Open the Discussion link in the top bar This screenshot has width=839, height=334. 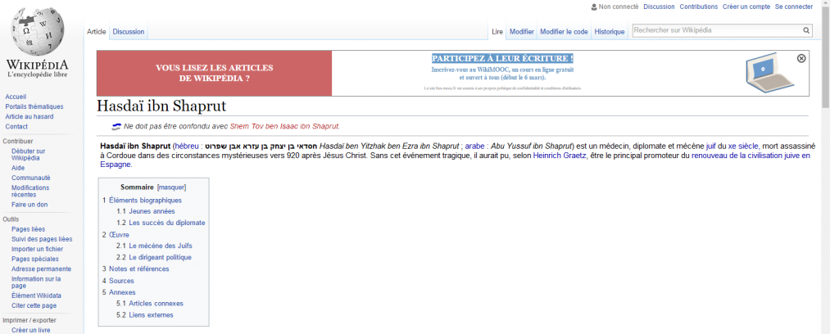659,7
